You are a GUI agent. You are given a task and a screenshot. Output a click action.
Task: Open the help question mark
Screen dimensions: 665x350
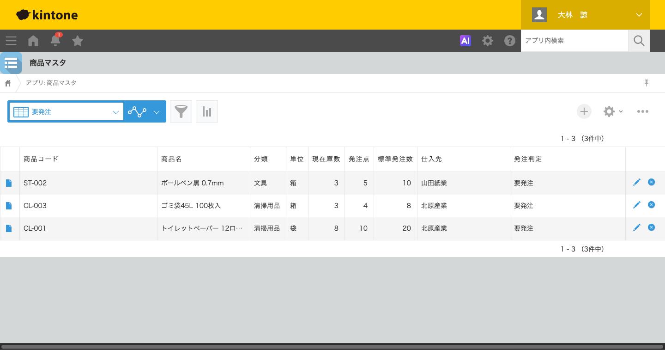pos(510,41)
